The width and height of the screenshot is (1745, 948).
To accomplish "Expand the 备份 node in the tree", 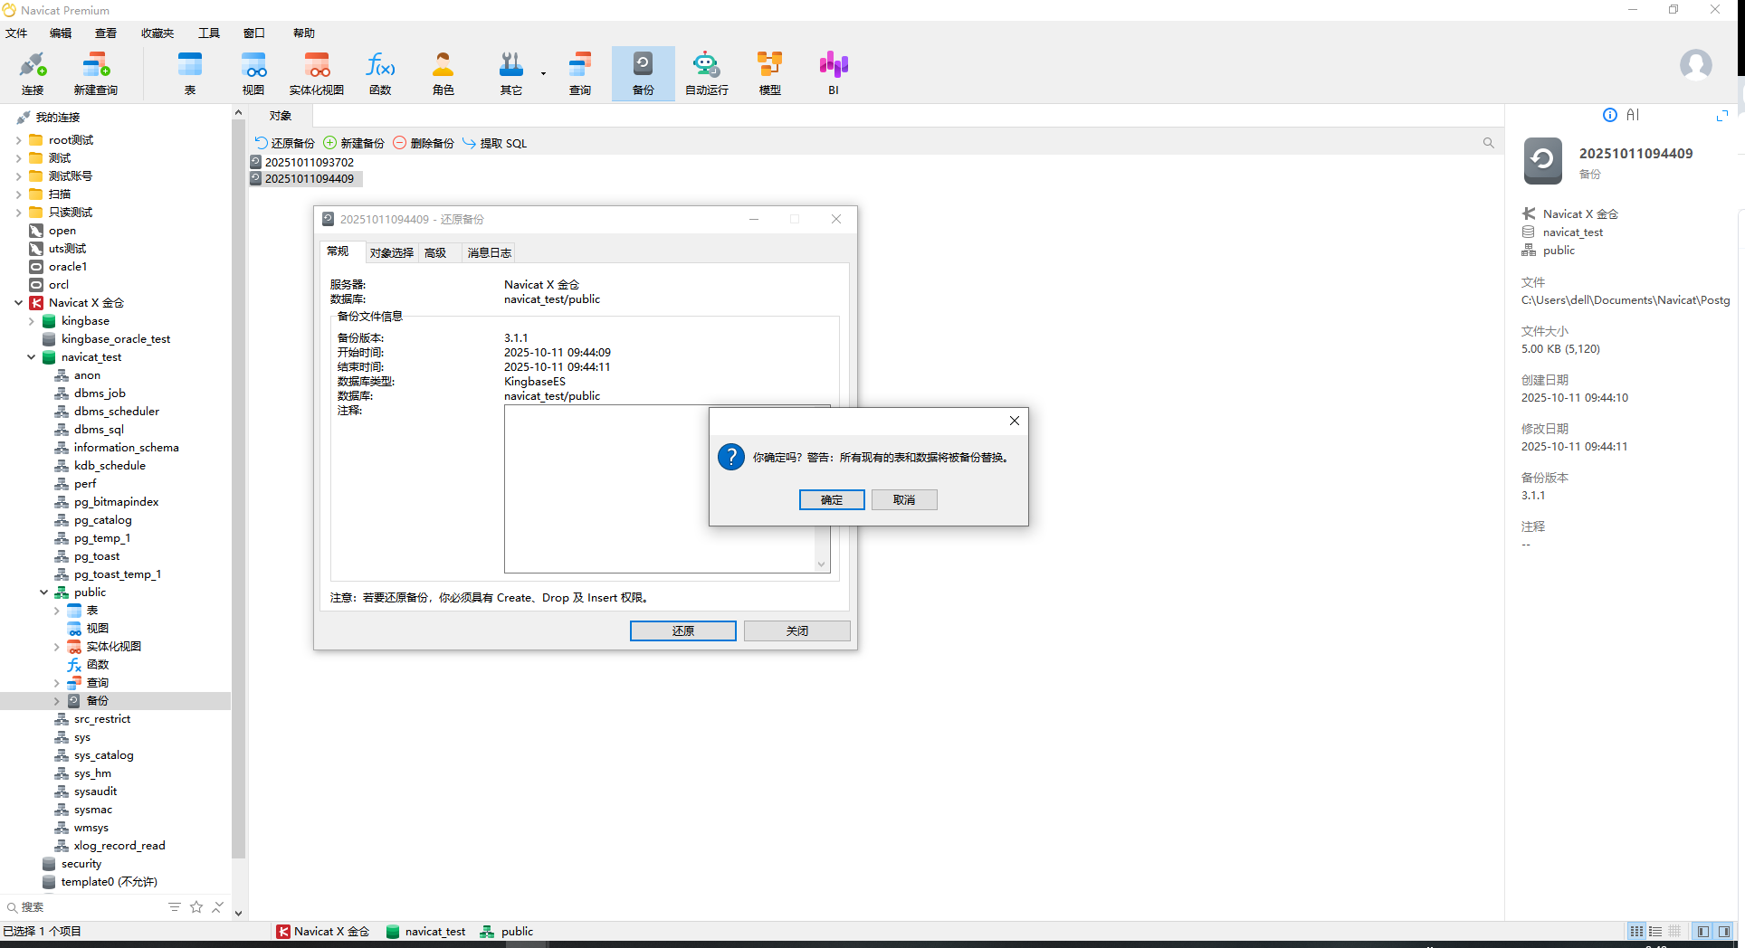I will [x=56, y=701].
